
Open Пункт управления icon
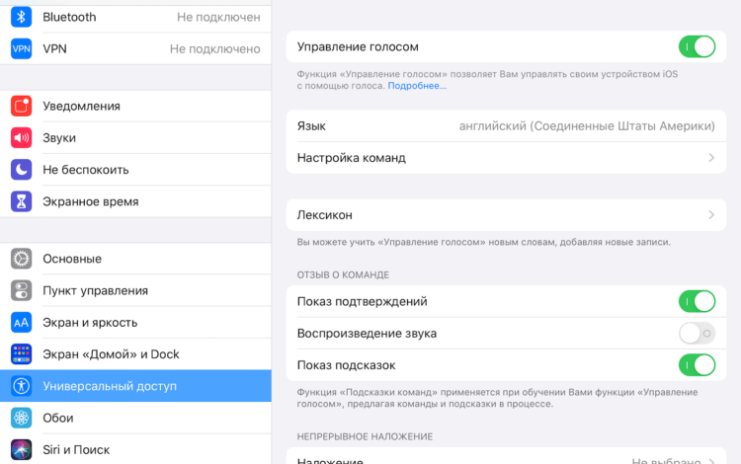click(x=22, y=290)
